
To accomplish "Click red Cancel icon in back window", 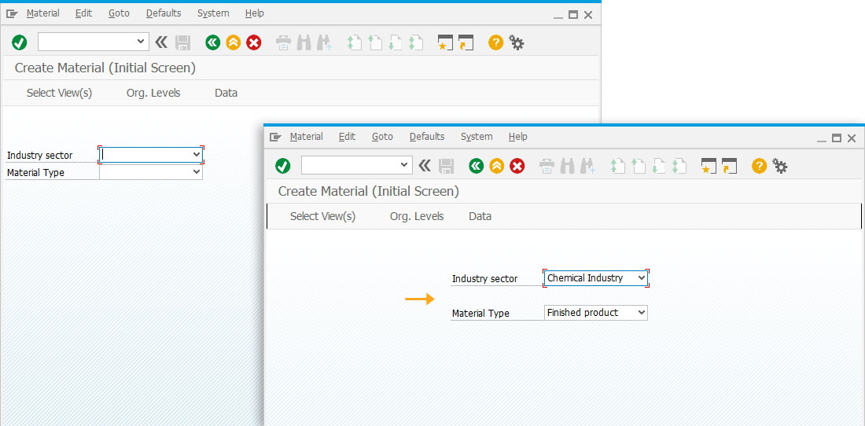I will 254,42.
